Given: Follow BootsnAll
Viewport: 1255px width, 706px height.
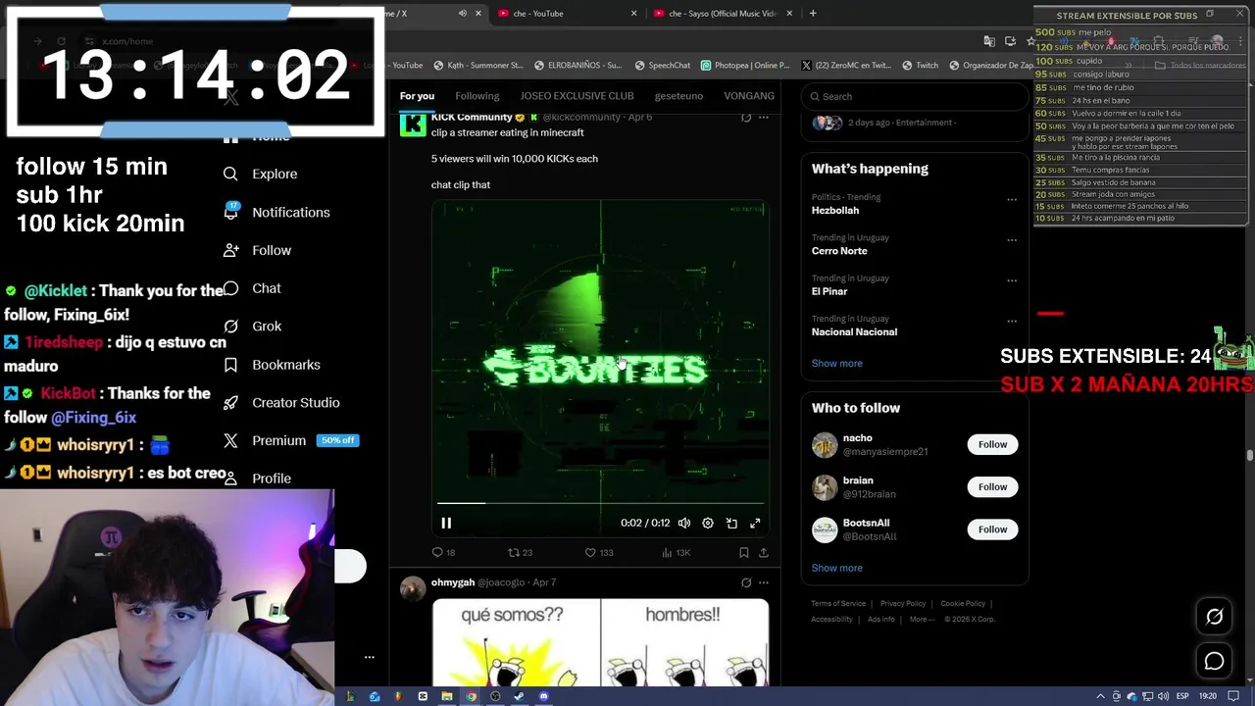Looking at the screenshot, I should [992, 529].
